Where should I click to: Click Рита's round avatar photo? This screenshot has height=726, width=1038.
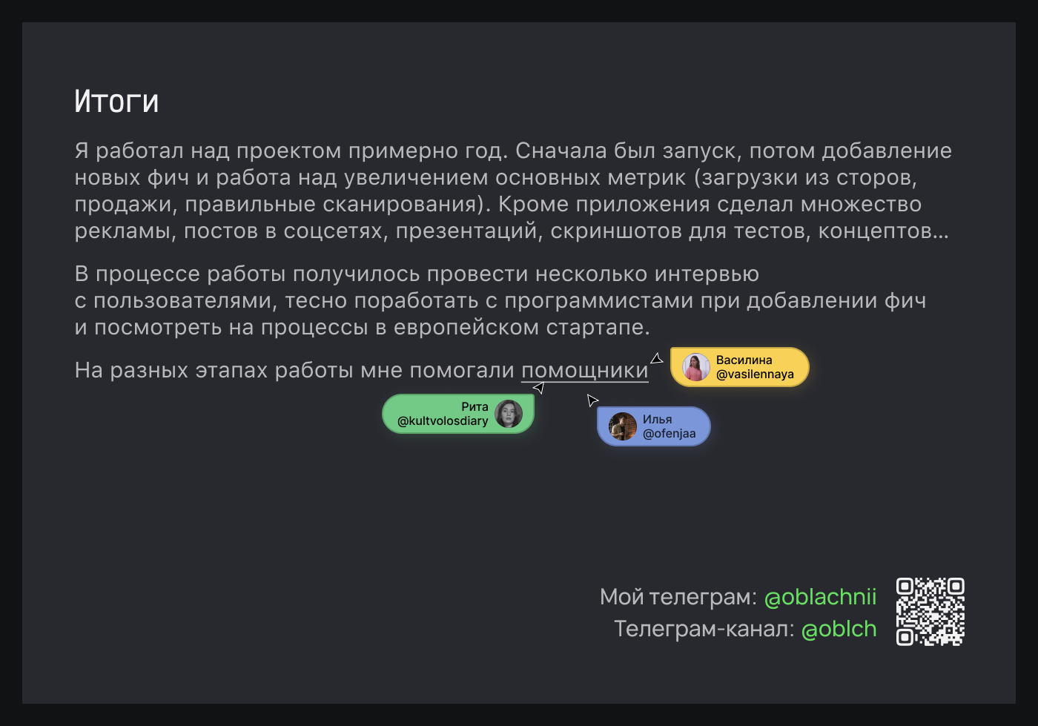tap(509, 414)
